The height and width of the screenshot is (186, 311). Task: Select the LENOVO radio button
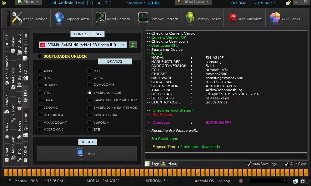click(40, 108)
